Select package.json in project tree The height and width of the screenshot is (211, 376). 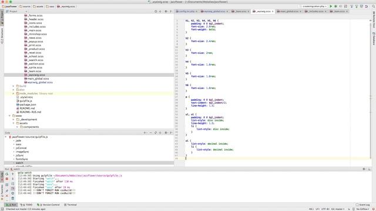coord(26,104)
